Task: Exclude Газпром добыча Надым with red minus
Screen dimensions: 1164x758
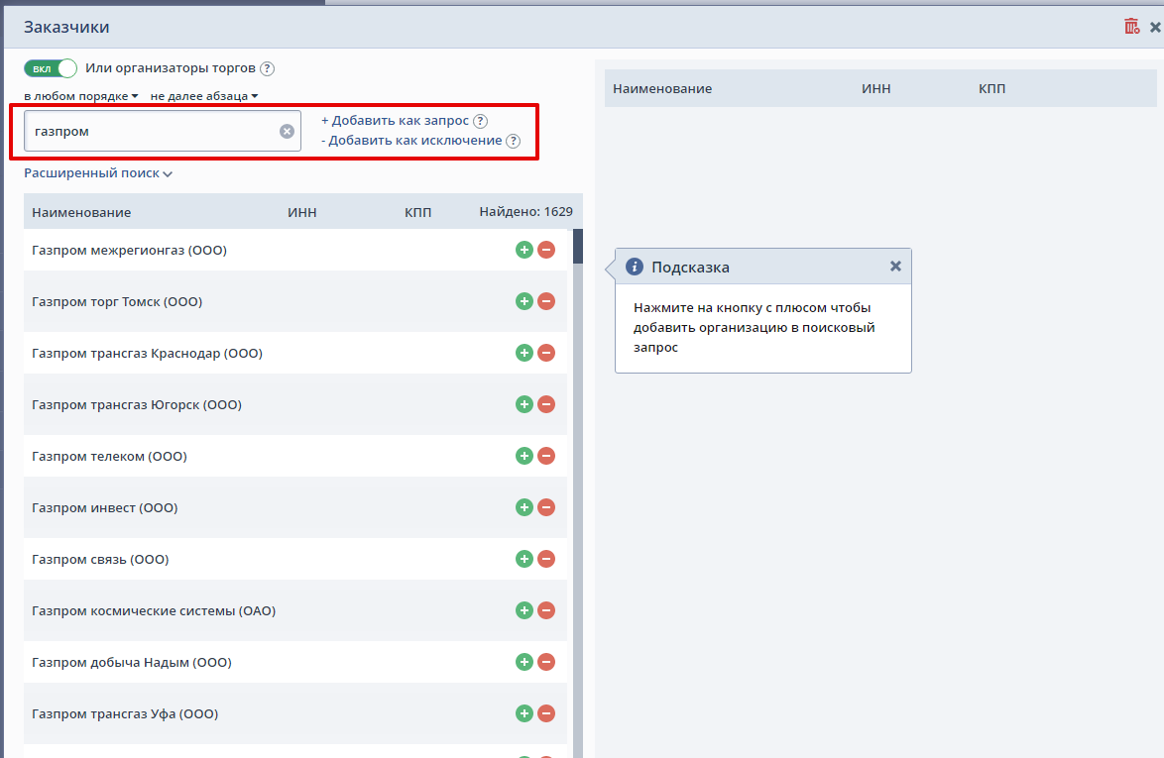Action: coord(546,662)
